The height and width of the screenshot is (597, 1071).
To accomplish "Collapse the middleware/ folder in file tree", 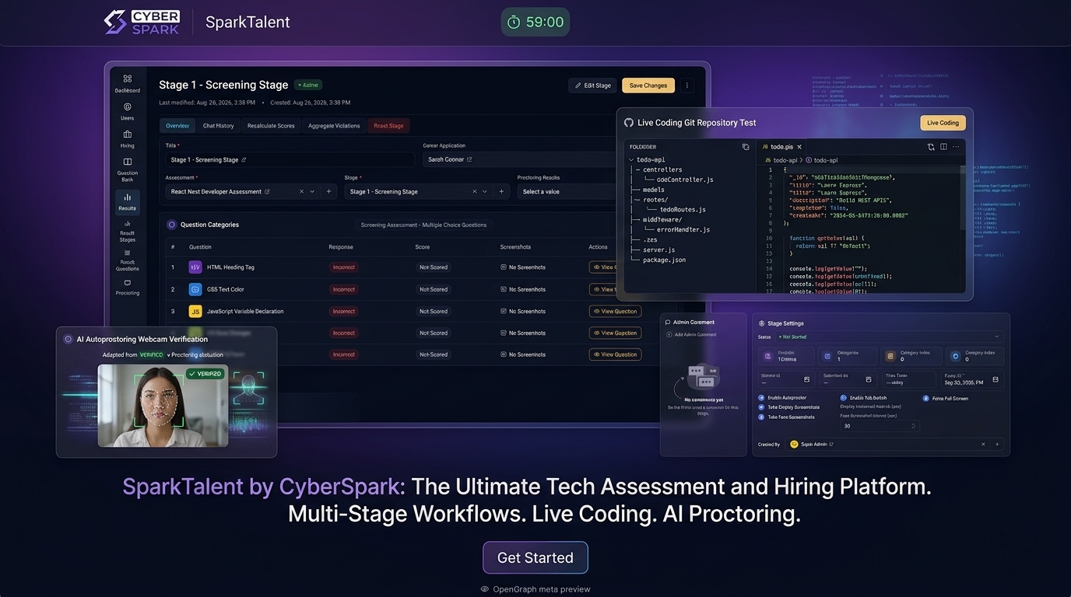I will coord(662,220).
